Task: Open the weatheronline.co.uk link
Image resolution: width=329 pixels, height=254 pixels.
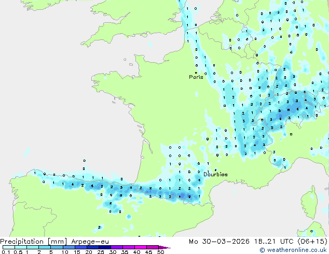Action: 293,250
